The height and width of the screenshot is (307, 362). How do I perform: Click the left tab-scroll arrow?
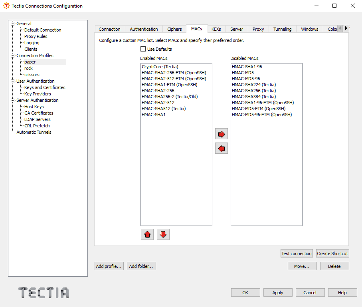340,28
